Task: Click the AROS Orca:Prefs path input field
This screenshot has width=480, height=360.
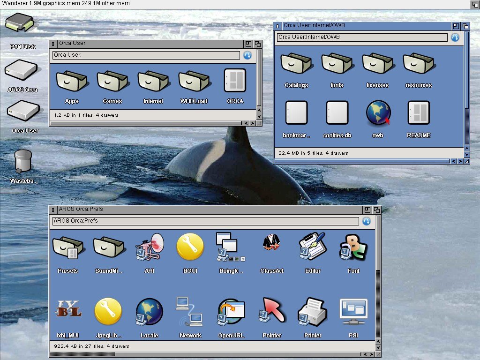Action: click(x=205, y=221)
